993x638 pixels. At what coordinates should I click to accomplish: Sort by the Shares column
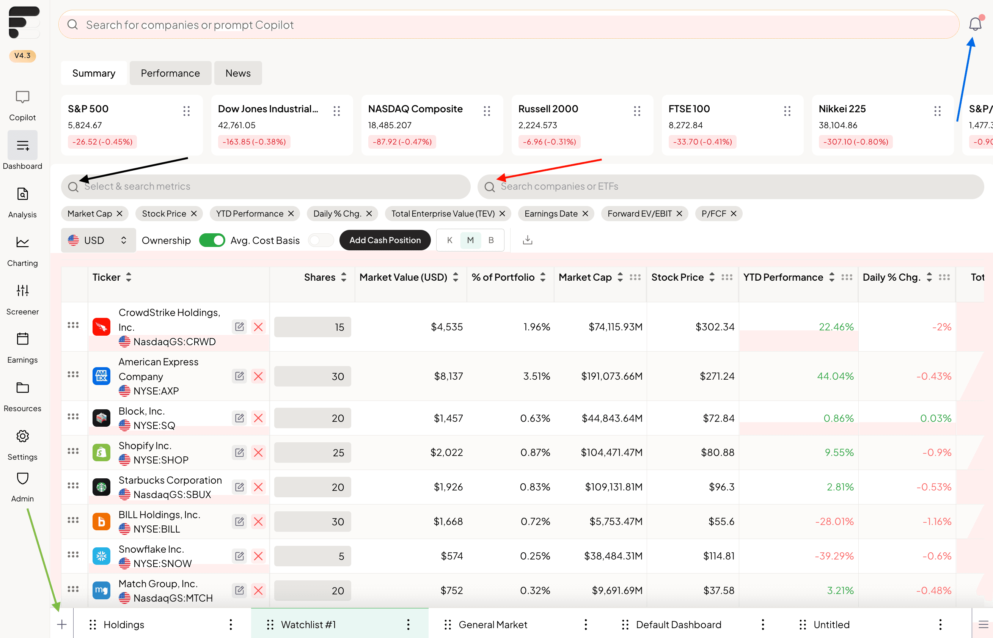coord(343,277)
